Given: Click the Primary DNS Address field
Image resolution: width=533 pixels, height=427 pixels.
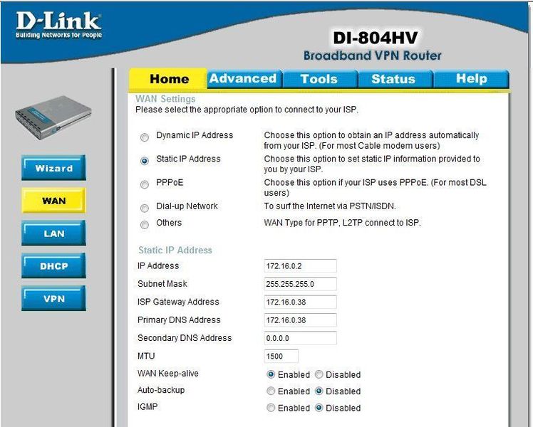Looking at the screenshot, I should (x=300, y=320).
